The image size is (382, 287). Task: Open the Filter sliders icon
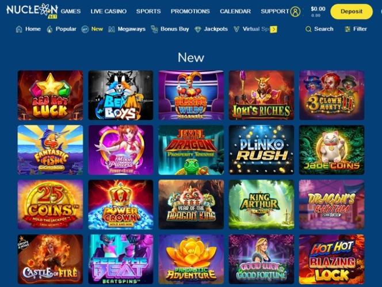(x=347, y=29)
